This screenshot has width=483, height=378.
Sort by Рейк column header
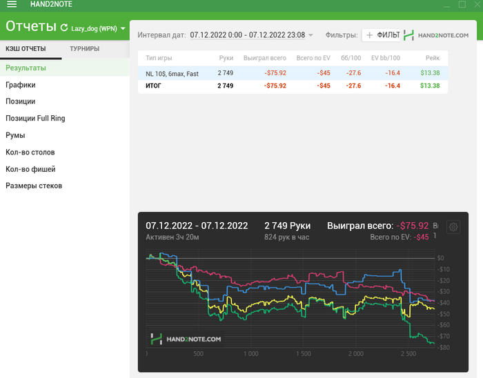point(433,58)
